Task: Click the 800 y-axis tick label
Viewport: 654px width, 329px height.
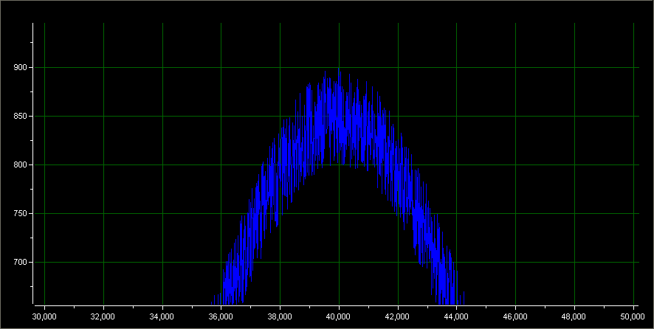Action: tap(20, 165)
